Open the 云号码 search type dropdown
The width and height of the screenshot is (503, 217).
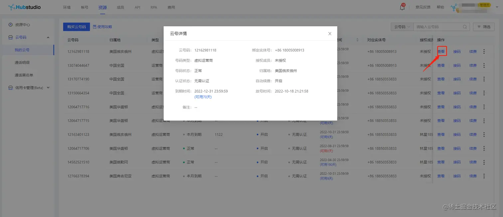[x=402, y=27]
